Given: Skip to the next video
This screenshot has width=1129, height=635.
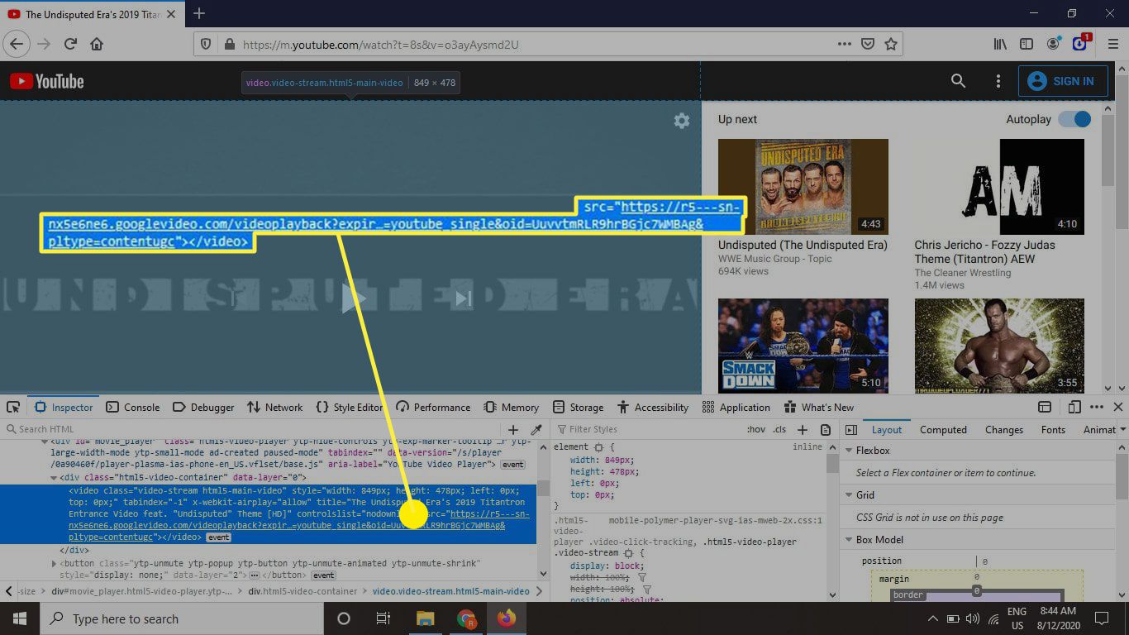Looking at the screenshot, I should (x=464, y=298).
